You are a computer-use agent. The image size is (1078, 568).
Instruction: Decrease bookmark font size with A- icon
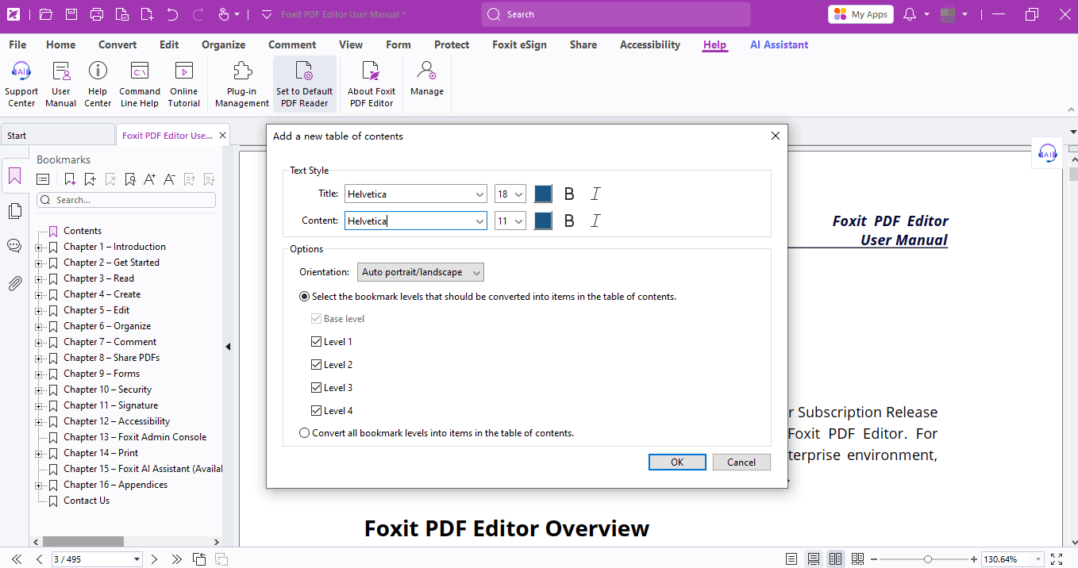[169, 179]
